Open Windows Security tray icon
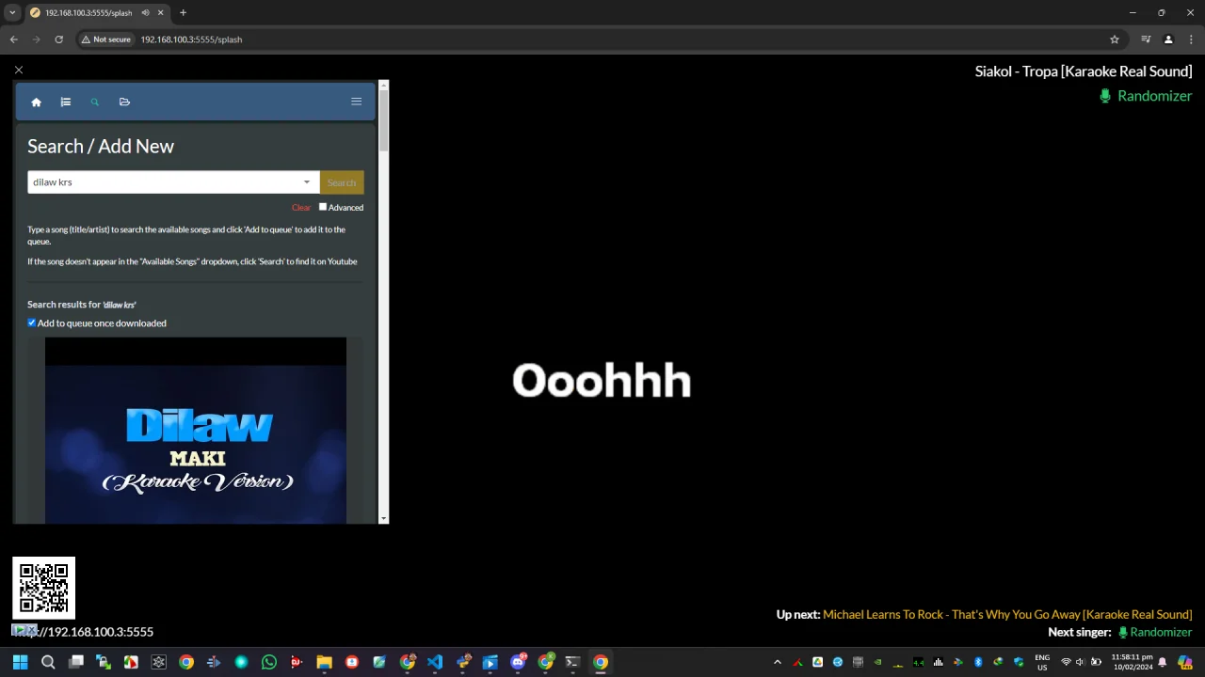Image resolution: width=1205 pixels, height=677 pixels. (x=1019, y=662)
